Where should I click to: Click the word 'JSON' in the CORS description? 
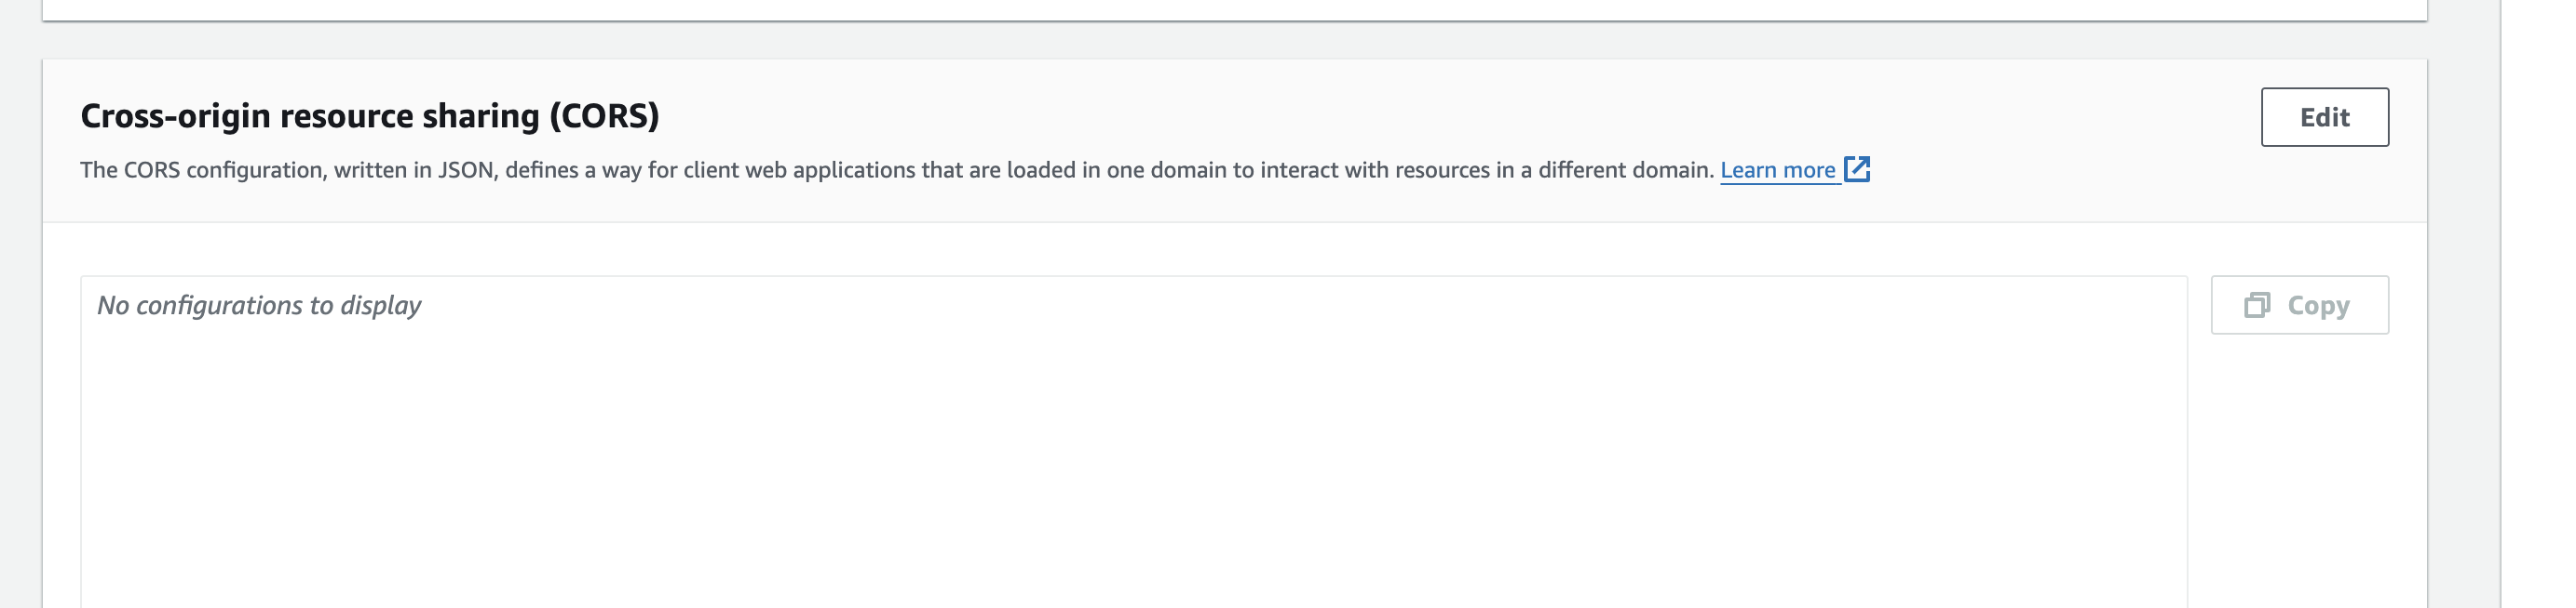pos(466,170)
